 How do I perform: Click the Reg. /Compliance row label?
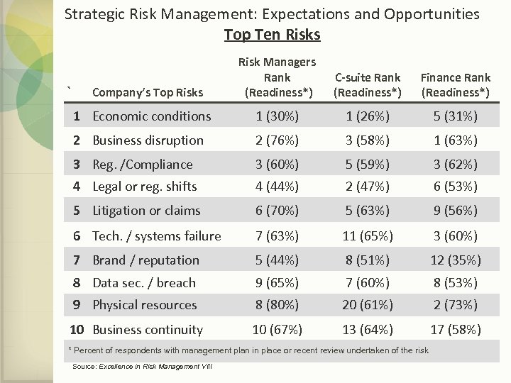point(143,165)
